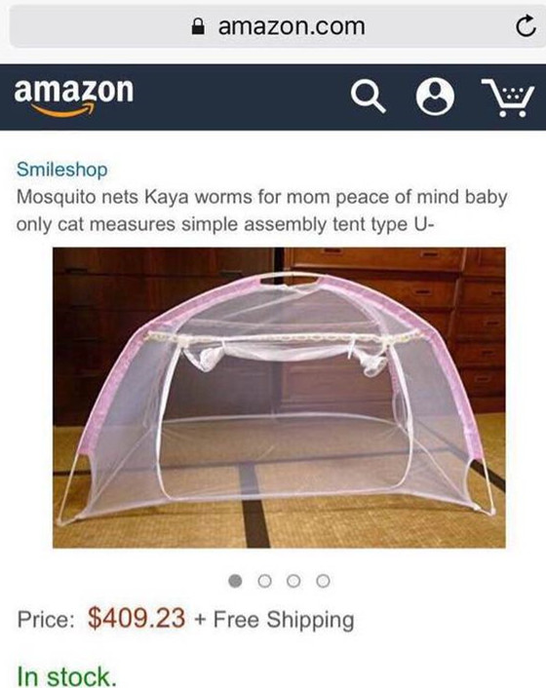Viewport: 546px width, 688px height.
Task: View the shopping cart
Action: [508, 97]
